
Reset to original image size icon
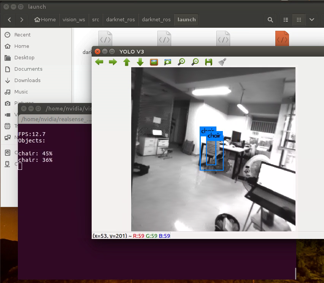point(154,62)
